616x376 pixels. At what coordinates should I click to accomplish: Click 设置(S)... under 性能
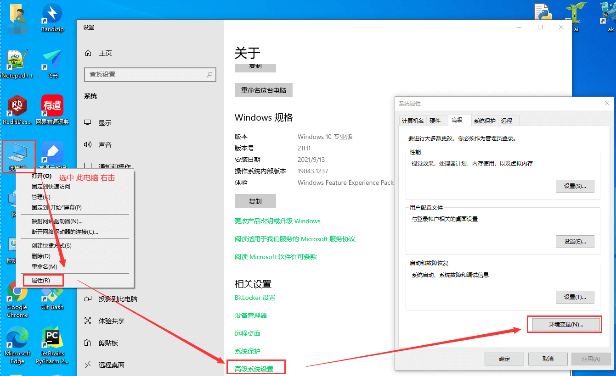pos(575,186)
